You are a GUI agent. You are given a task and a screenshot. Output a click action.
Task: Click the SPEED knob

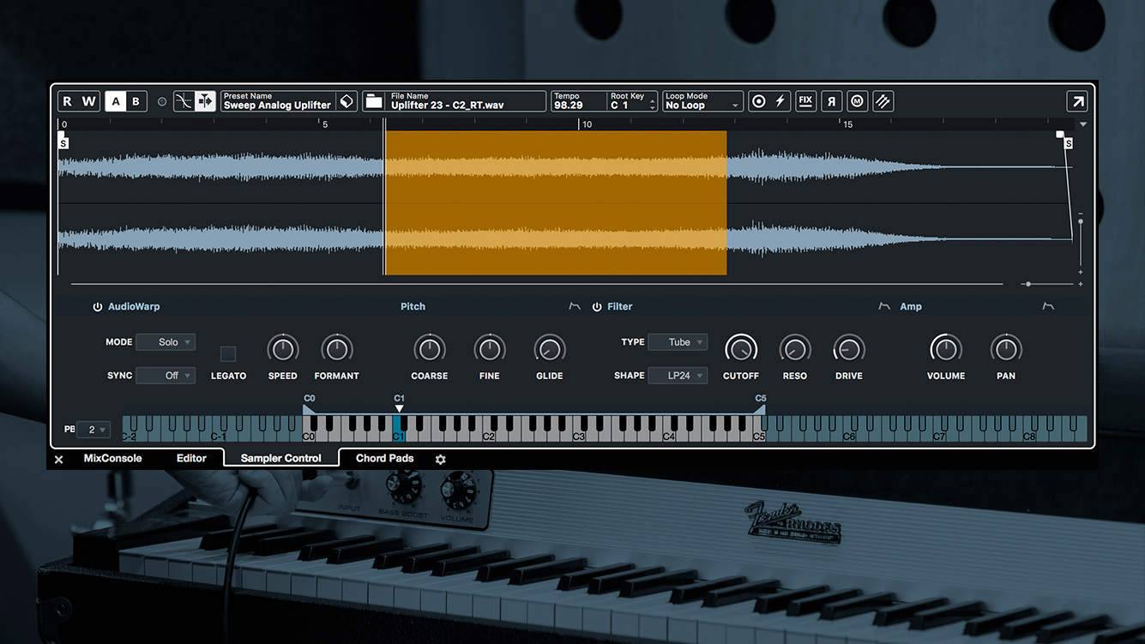(283, 349)
